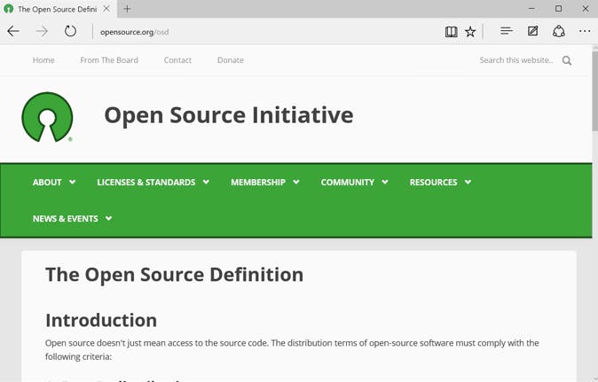Reload the page with the refresh icon
The image size is (598, 382).
70,31
